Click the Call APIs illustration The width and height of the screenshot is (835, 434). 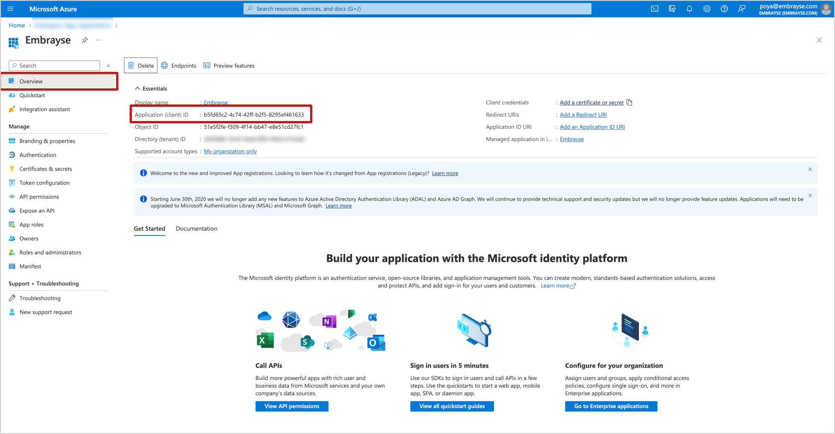320,331
